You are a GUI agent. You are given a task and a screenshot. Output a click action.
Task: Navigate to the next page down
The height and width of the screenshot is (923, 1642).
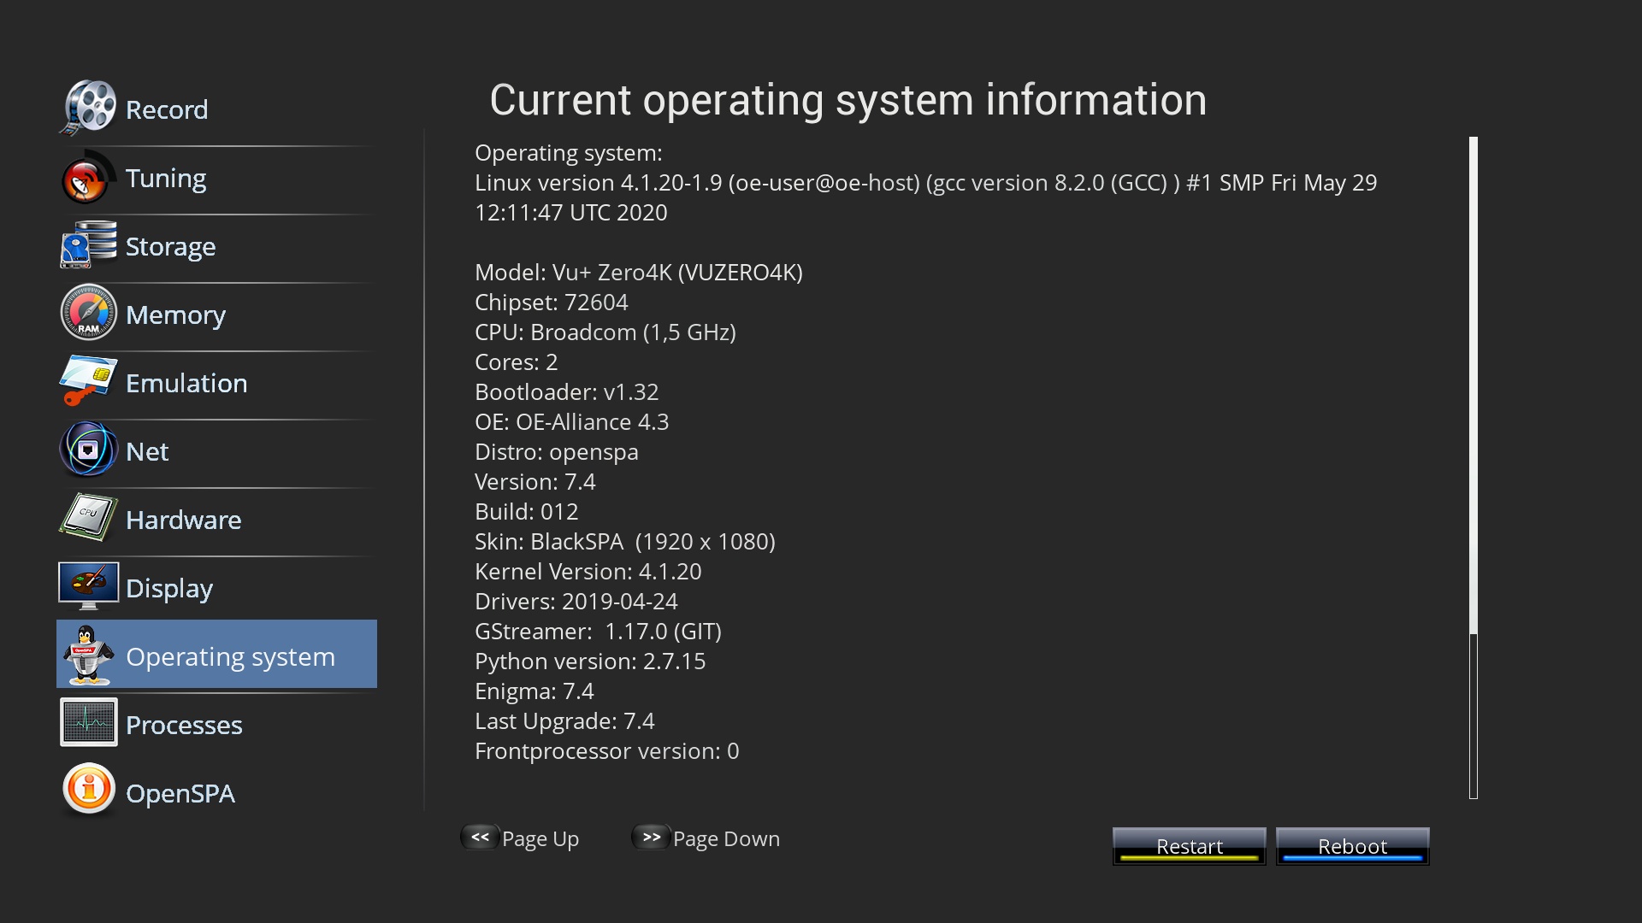707,838
